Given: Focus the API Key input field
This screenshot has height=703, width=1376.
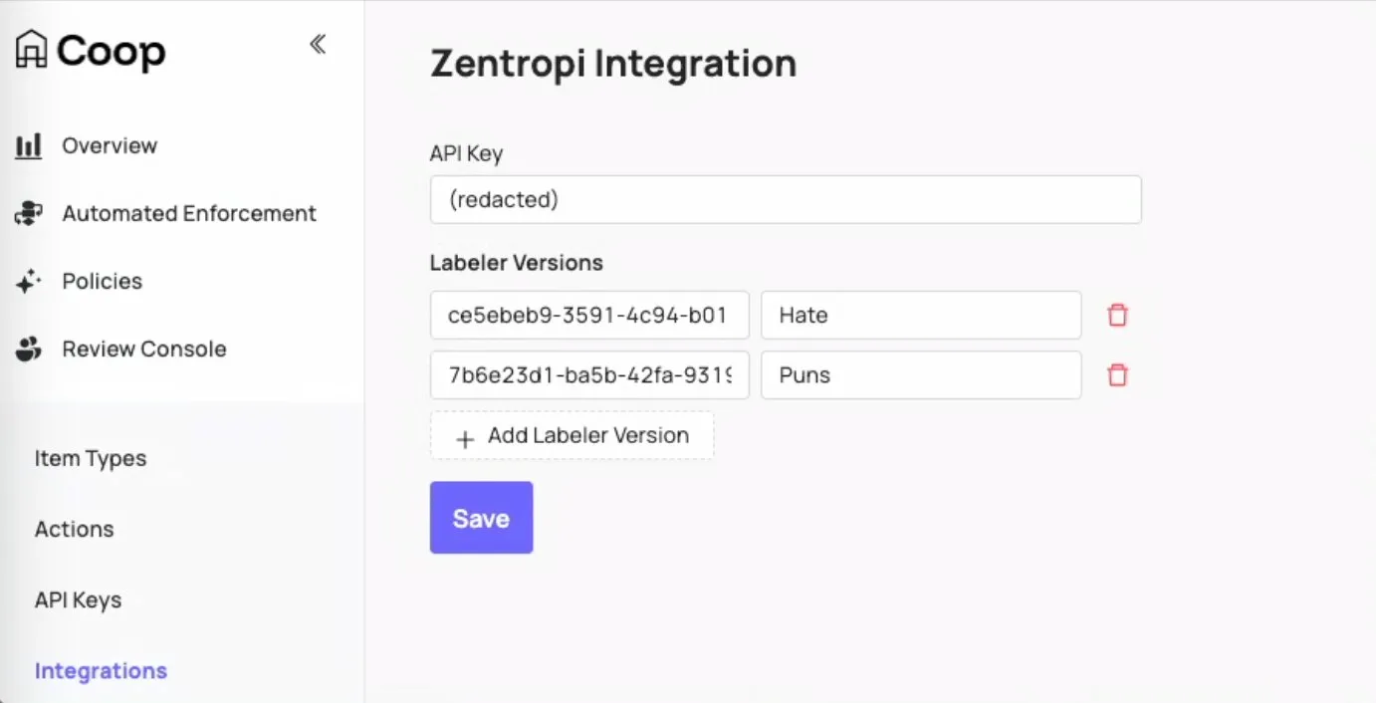Looking at the screenshot, I should (786, 200).
